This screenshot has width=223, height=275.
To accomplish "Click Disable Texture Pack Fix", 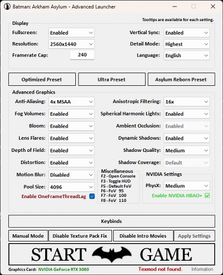I will 80,236.
